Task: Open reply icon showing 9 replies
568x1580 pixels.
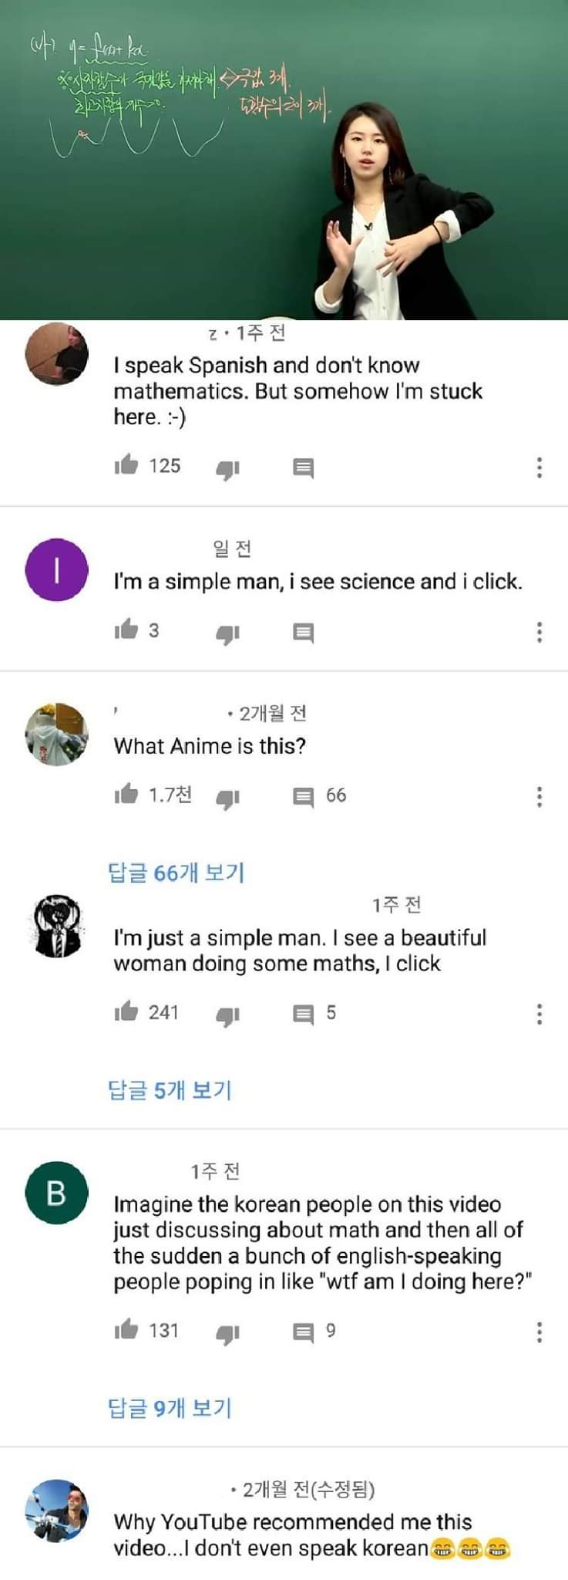Action: [304, 1332]
